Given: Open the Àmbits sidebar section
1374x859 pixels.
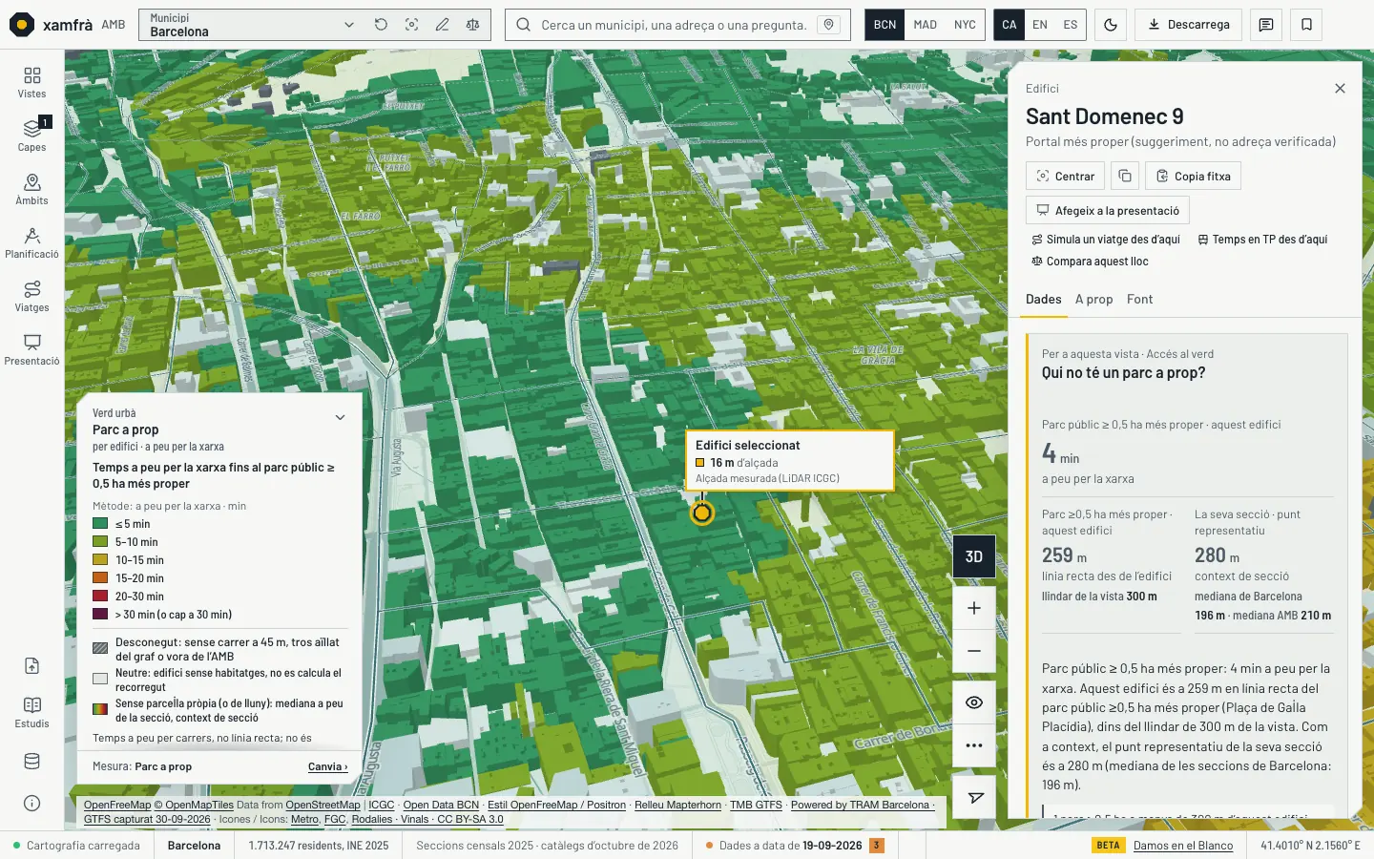Looking at the screenshot, I should pyautogui.click(x=31, y=189).
